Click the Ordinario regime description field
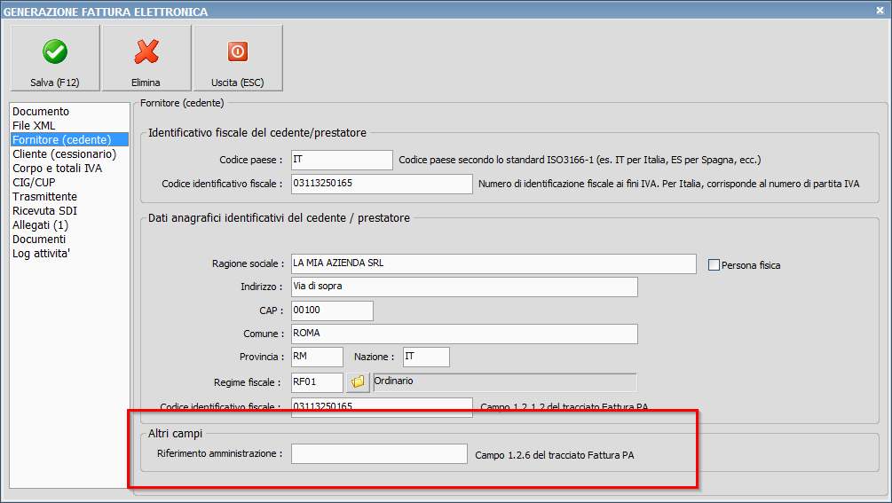This screenshot has width=892, height=503. click(505, 382)
